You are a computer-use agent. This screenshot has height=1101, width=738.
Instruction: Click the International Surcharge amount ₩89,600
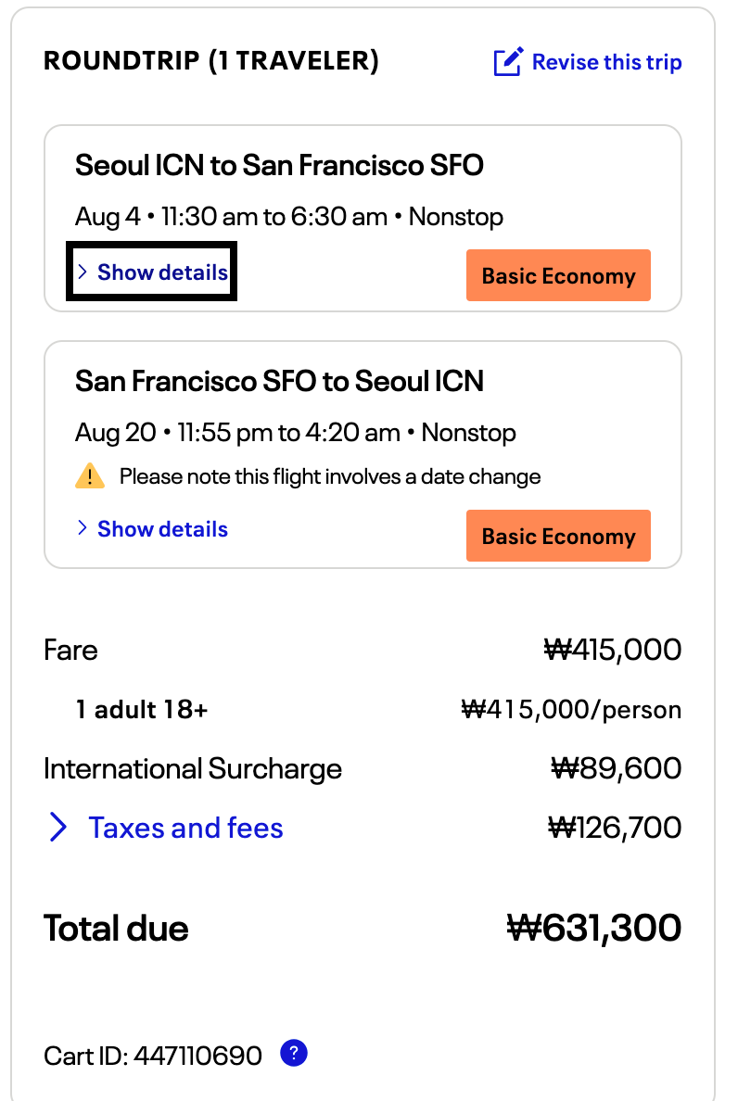pyautogui.click(x=616, y=768)
